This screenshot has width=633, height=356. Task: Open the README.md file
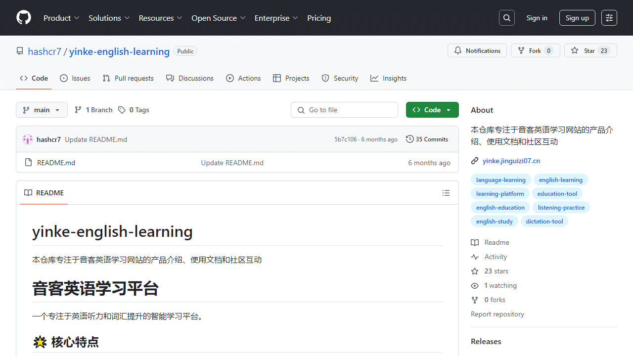(56, 163)
